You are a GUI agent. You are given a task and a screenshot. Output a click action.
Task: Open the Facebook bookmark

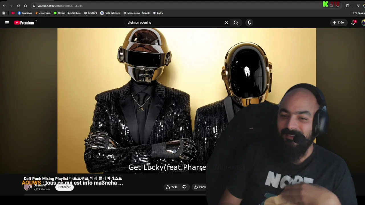pyautogui.click(x=25, y=13)
